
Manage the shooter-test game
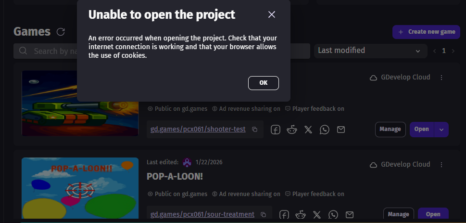(x=390, y=129)
